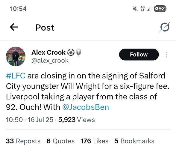Open the @JacobsBen mention
The width and height of the screenshot is (176, 150).
[x=86, y=107]
